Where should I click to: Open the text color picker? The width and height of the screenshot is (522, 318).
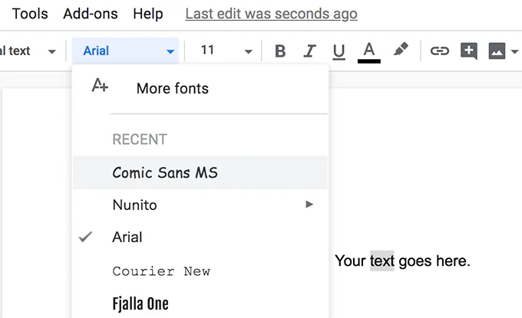point(369,51)
